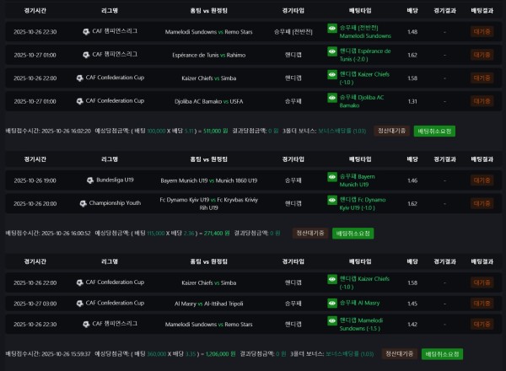The image size is (506, 371).
Task: Click 정산대기중 badge on the 16:00:52 slip
Action: [x=310, y=233]
